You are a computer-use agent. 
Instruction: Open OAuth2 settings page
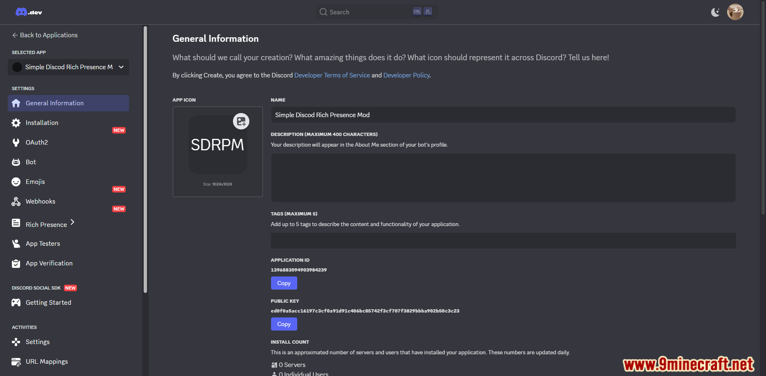click(x=36, y=143)
